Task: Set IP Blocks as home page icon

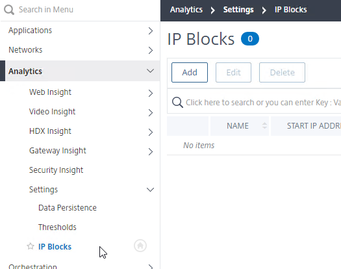Action: click(140, 246)
